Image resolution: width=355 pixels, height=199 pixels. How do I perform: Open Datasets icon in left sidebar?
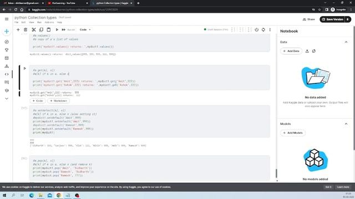[x=7, y=58]
